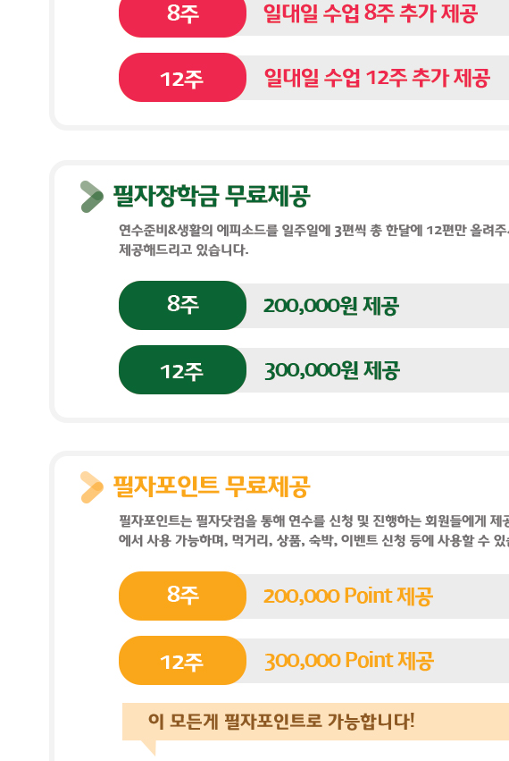Click the point description paragraph starting 필자포인트는
Screen dimensions: 509x761
tap(313, 530)
